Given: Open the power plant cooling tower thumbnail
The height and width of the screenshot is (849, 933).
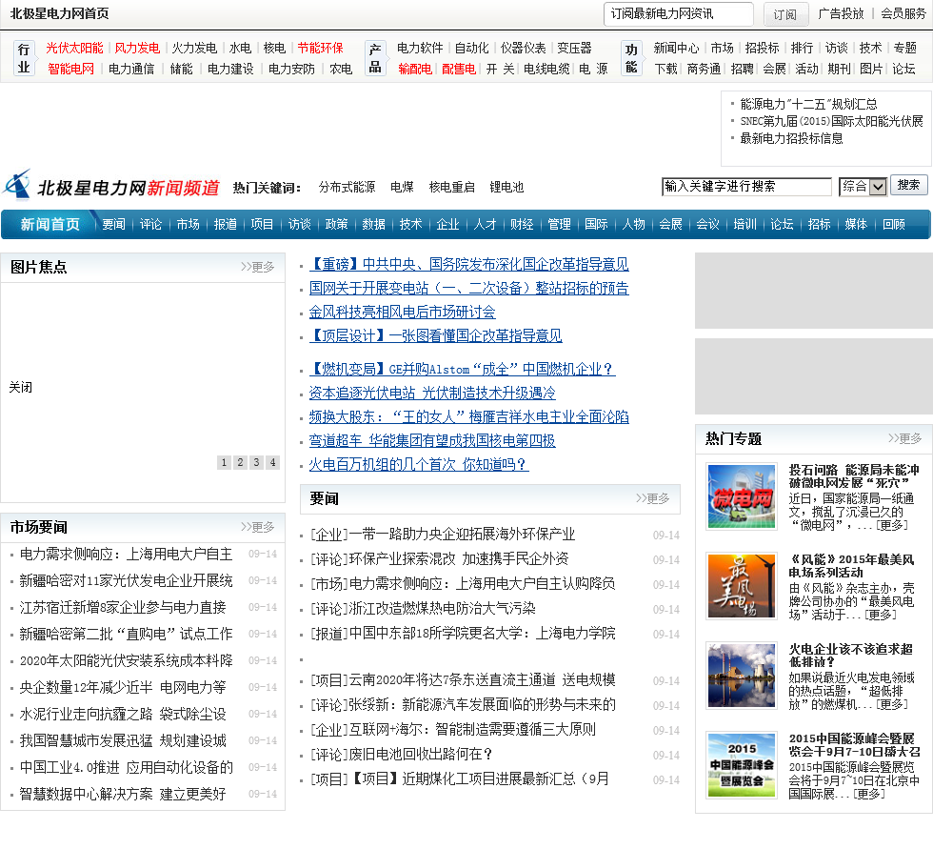Looking at the screenshot, I should [742, 676].
